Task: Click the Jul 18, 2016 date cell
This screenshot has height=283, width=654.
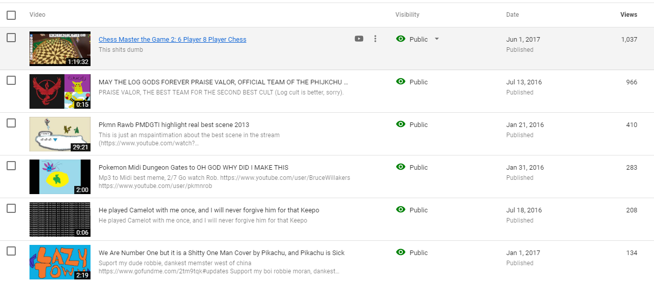Action: [524, 210]
